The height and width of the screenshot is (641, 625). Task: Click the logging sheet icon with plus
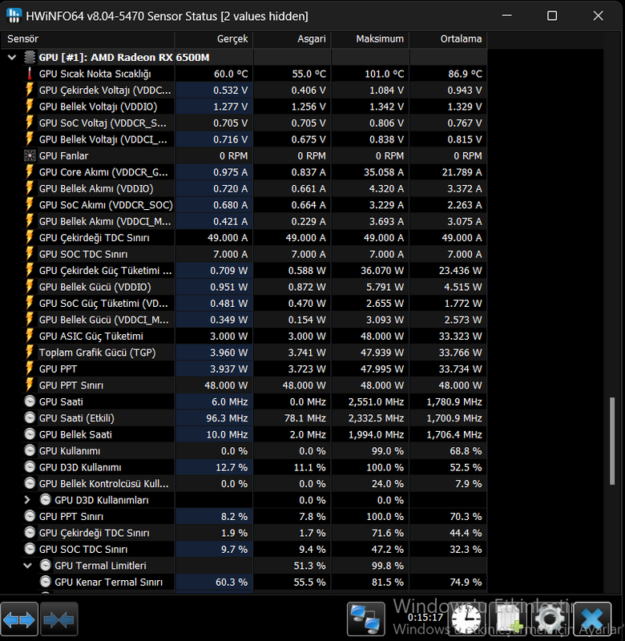pyautogui.click(x=509, y=619)
